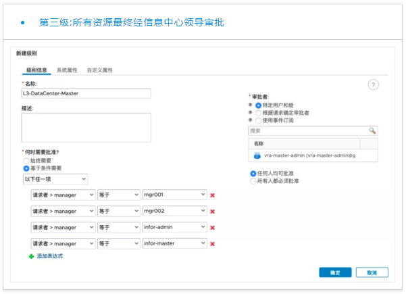The image size is (406, 294).
Task: Click the vra-master-admin user icon
Action: pyautogui.click(x=257, y=155)
